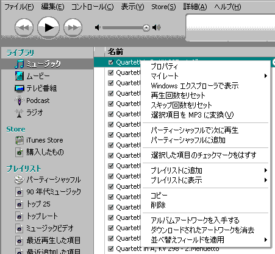Choose パーティーシャッフルに追加

pyautogui.click(x=205, y=140)
